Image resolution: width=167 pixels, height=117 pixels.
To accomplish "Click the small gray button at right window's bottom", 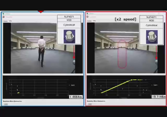I will pyautogui.click(x=90, y=104).
